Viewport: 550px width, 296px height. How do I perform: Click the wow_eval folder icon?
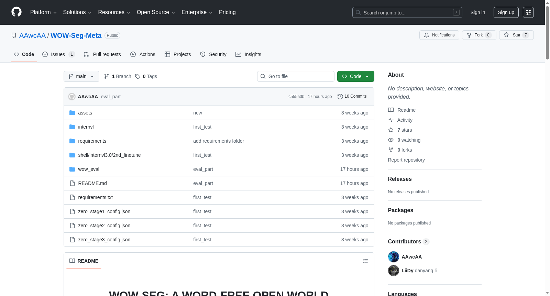pyautogui.click(x=72, y=169)
